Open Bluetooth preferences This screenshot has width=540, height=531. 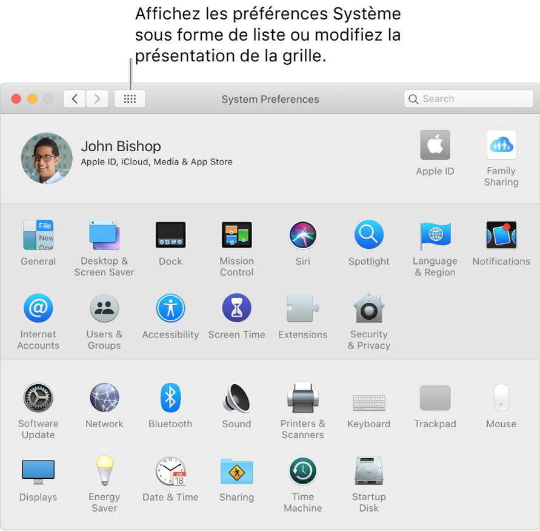click(x=170, y=397)
